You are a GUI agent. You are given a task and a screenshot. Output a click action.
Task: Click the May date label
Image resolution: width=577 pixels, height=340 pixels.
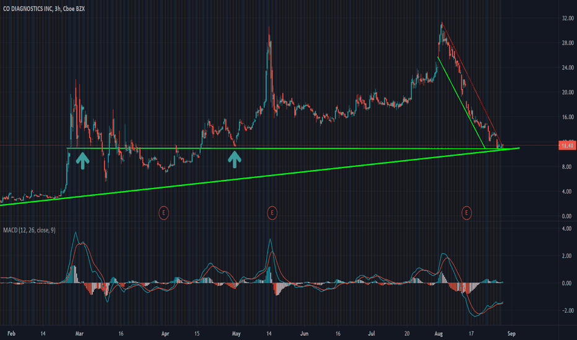[236, 334]
